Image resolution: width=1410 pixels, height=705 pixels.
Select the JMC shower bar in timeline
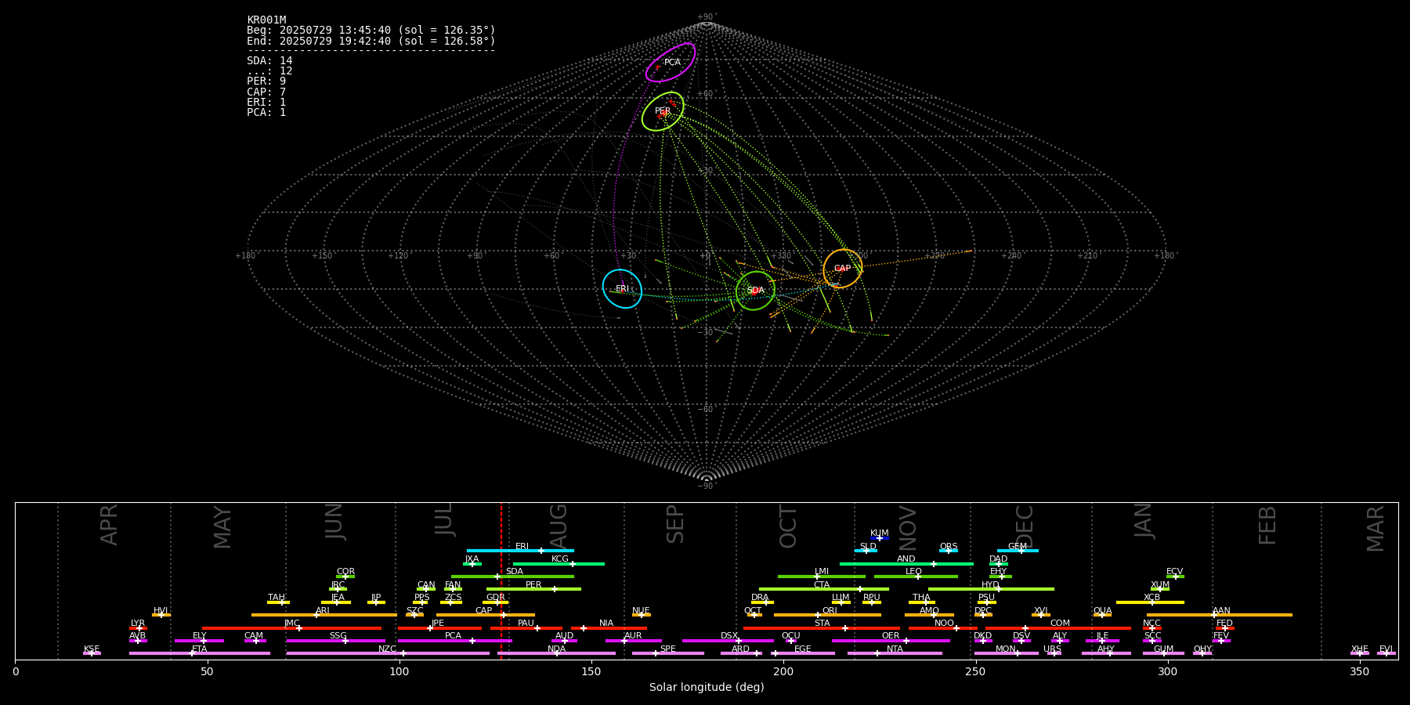coord(292,628)
